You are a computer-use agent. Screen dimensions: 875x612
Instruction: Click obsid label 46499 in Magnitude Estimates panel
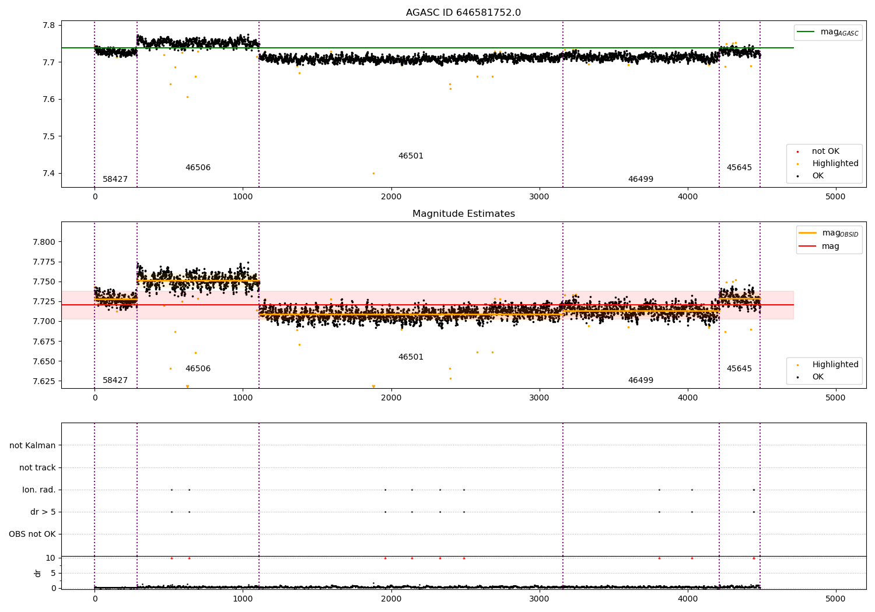tap(640, 381)
